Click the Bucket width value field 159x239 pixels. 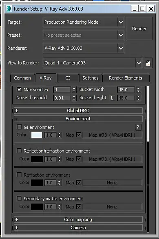126,90
